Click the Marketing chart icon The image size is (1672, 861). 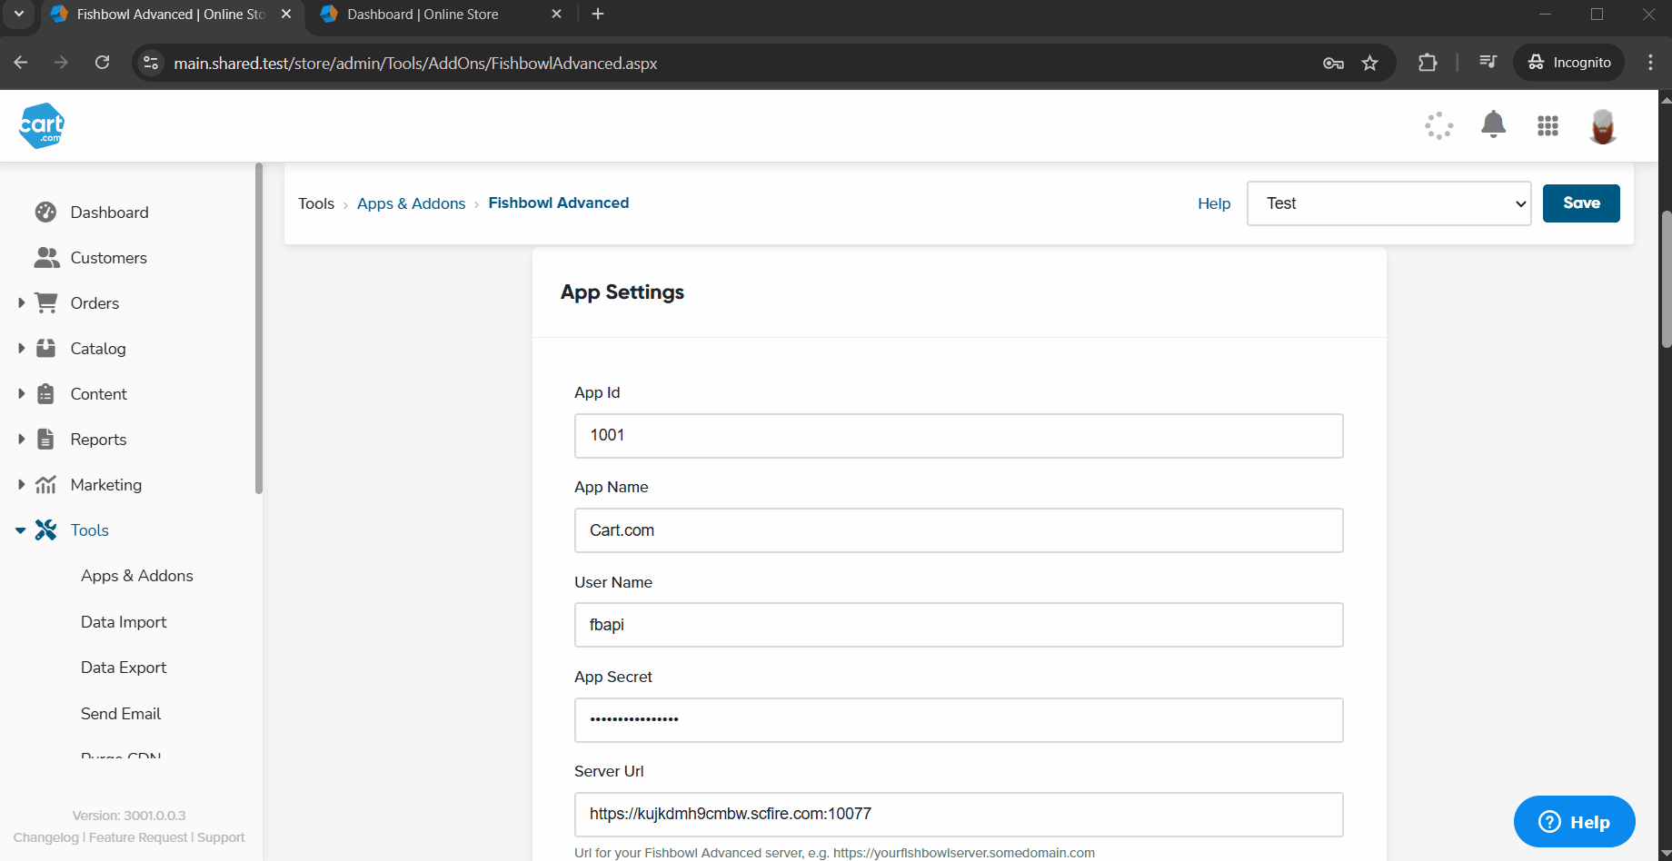coord(45,484)
